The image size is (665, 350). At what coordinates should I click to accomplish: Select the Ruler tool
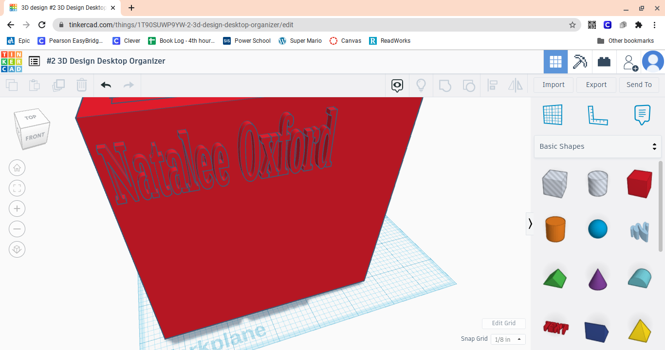(x=597, y=115)
